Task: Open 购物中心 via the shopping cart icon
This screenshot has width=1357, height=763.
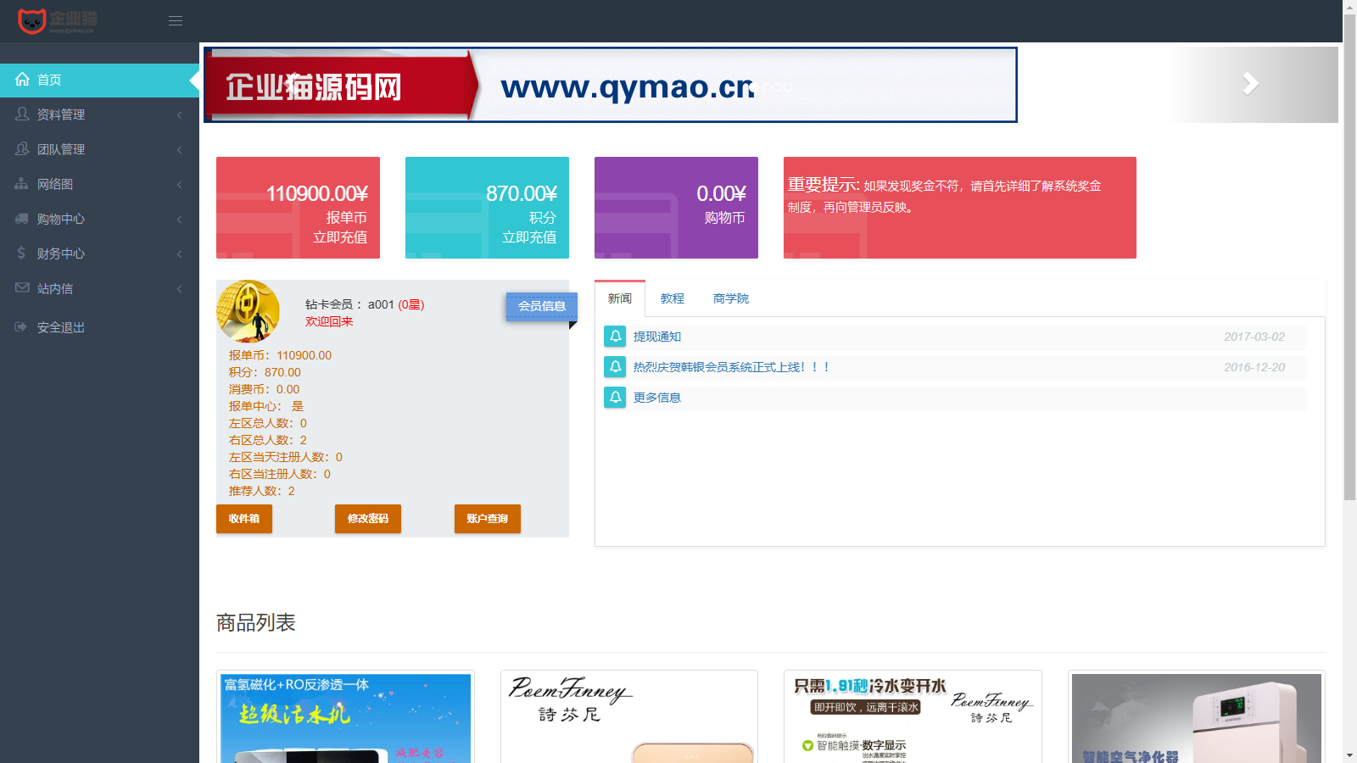Action: click(x=21, y=219)
